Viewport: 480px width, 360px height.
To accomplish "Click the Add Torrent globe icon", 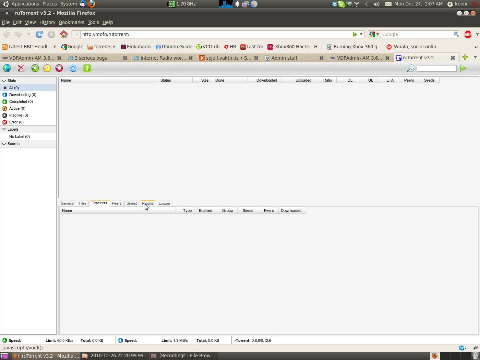I will 7,68.
